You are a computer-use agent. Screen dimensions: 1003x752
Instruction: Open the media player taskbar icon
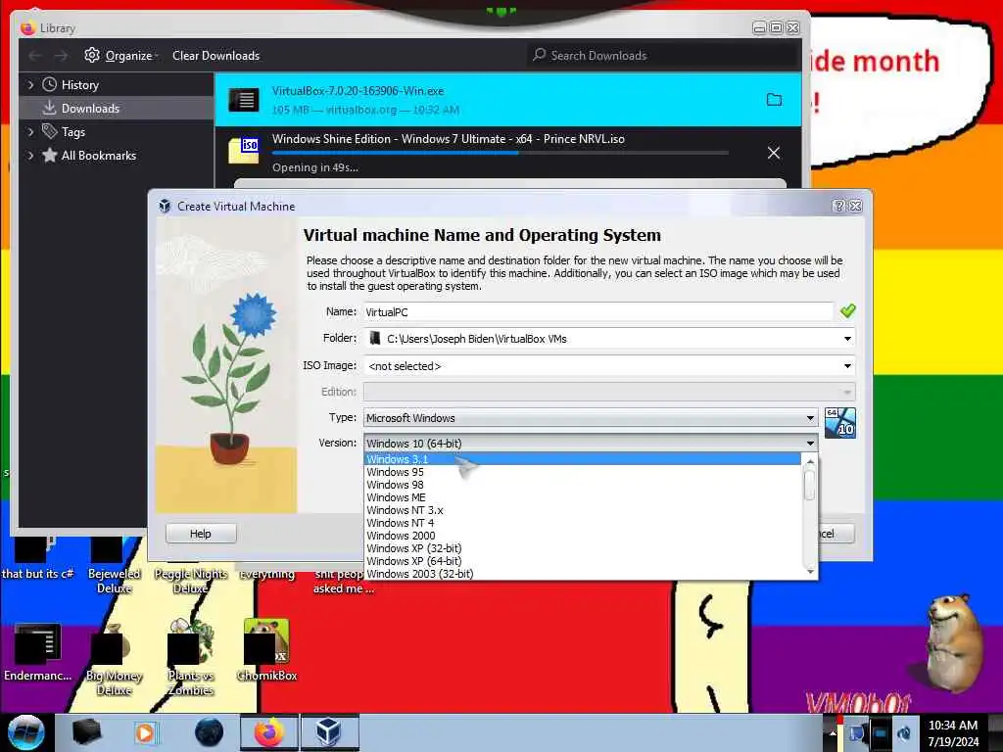click(145, 732)
